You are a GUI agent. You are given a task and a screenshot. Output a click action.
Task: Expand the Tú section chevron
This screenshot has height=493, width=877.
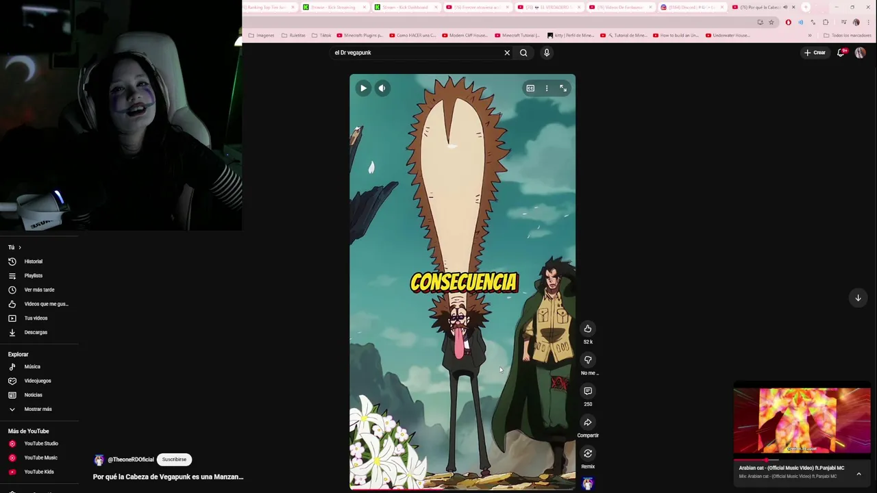pos(20,247)
